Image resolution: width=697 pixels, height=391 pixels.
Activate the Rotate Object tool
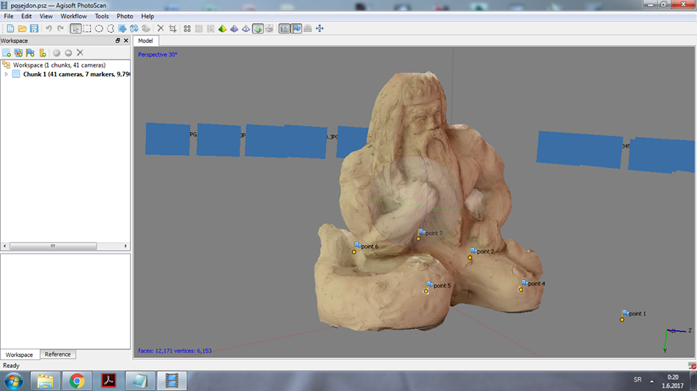pyautogui.click(x=146, y=28)
